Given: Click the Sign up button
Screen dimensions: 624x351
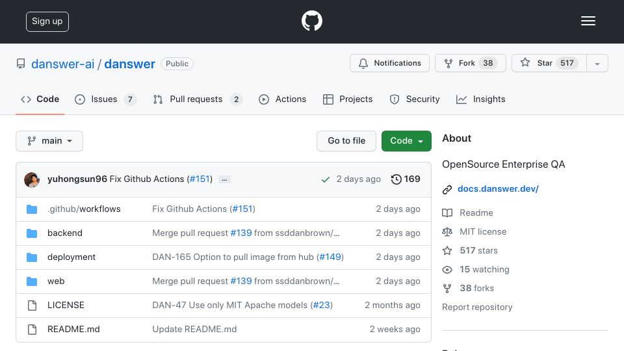Looking at the screenshot, I should [x=47, y=21].
